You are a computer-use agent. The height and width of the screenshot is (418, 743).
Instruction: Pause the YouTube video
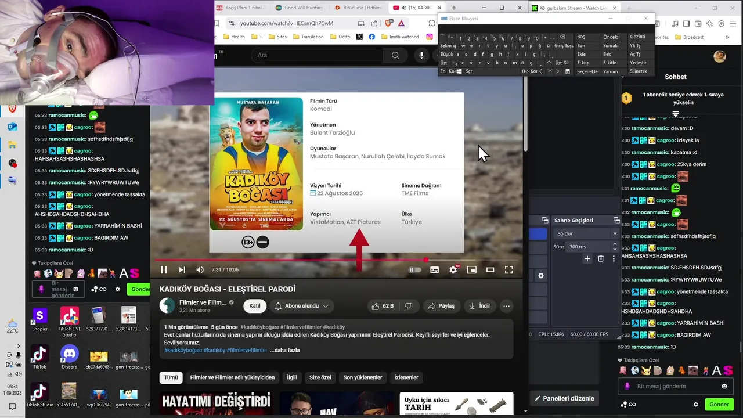164,269
